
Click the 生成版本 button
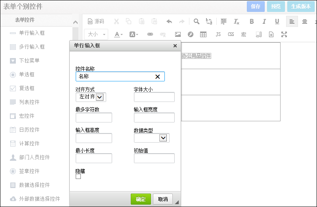[301, 6]
